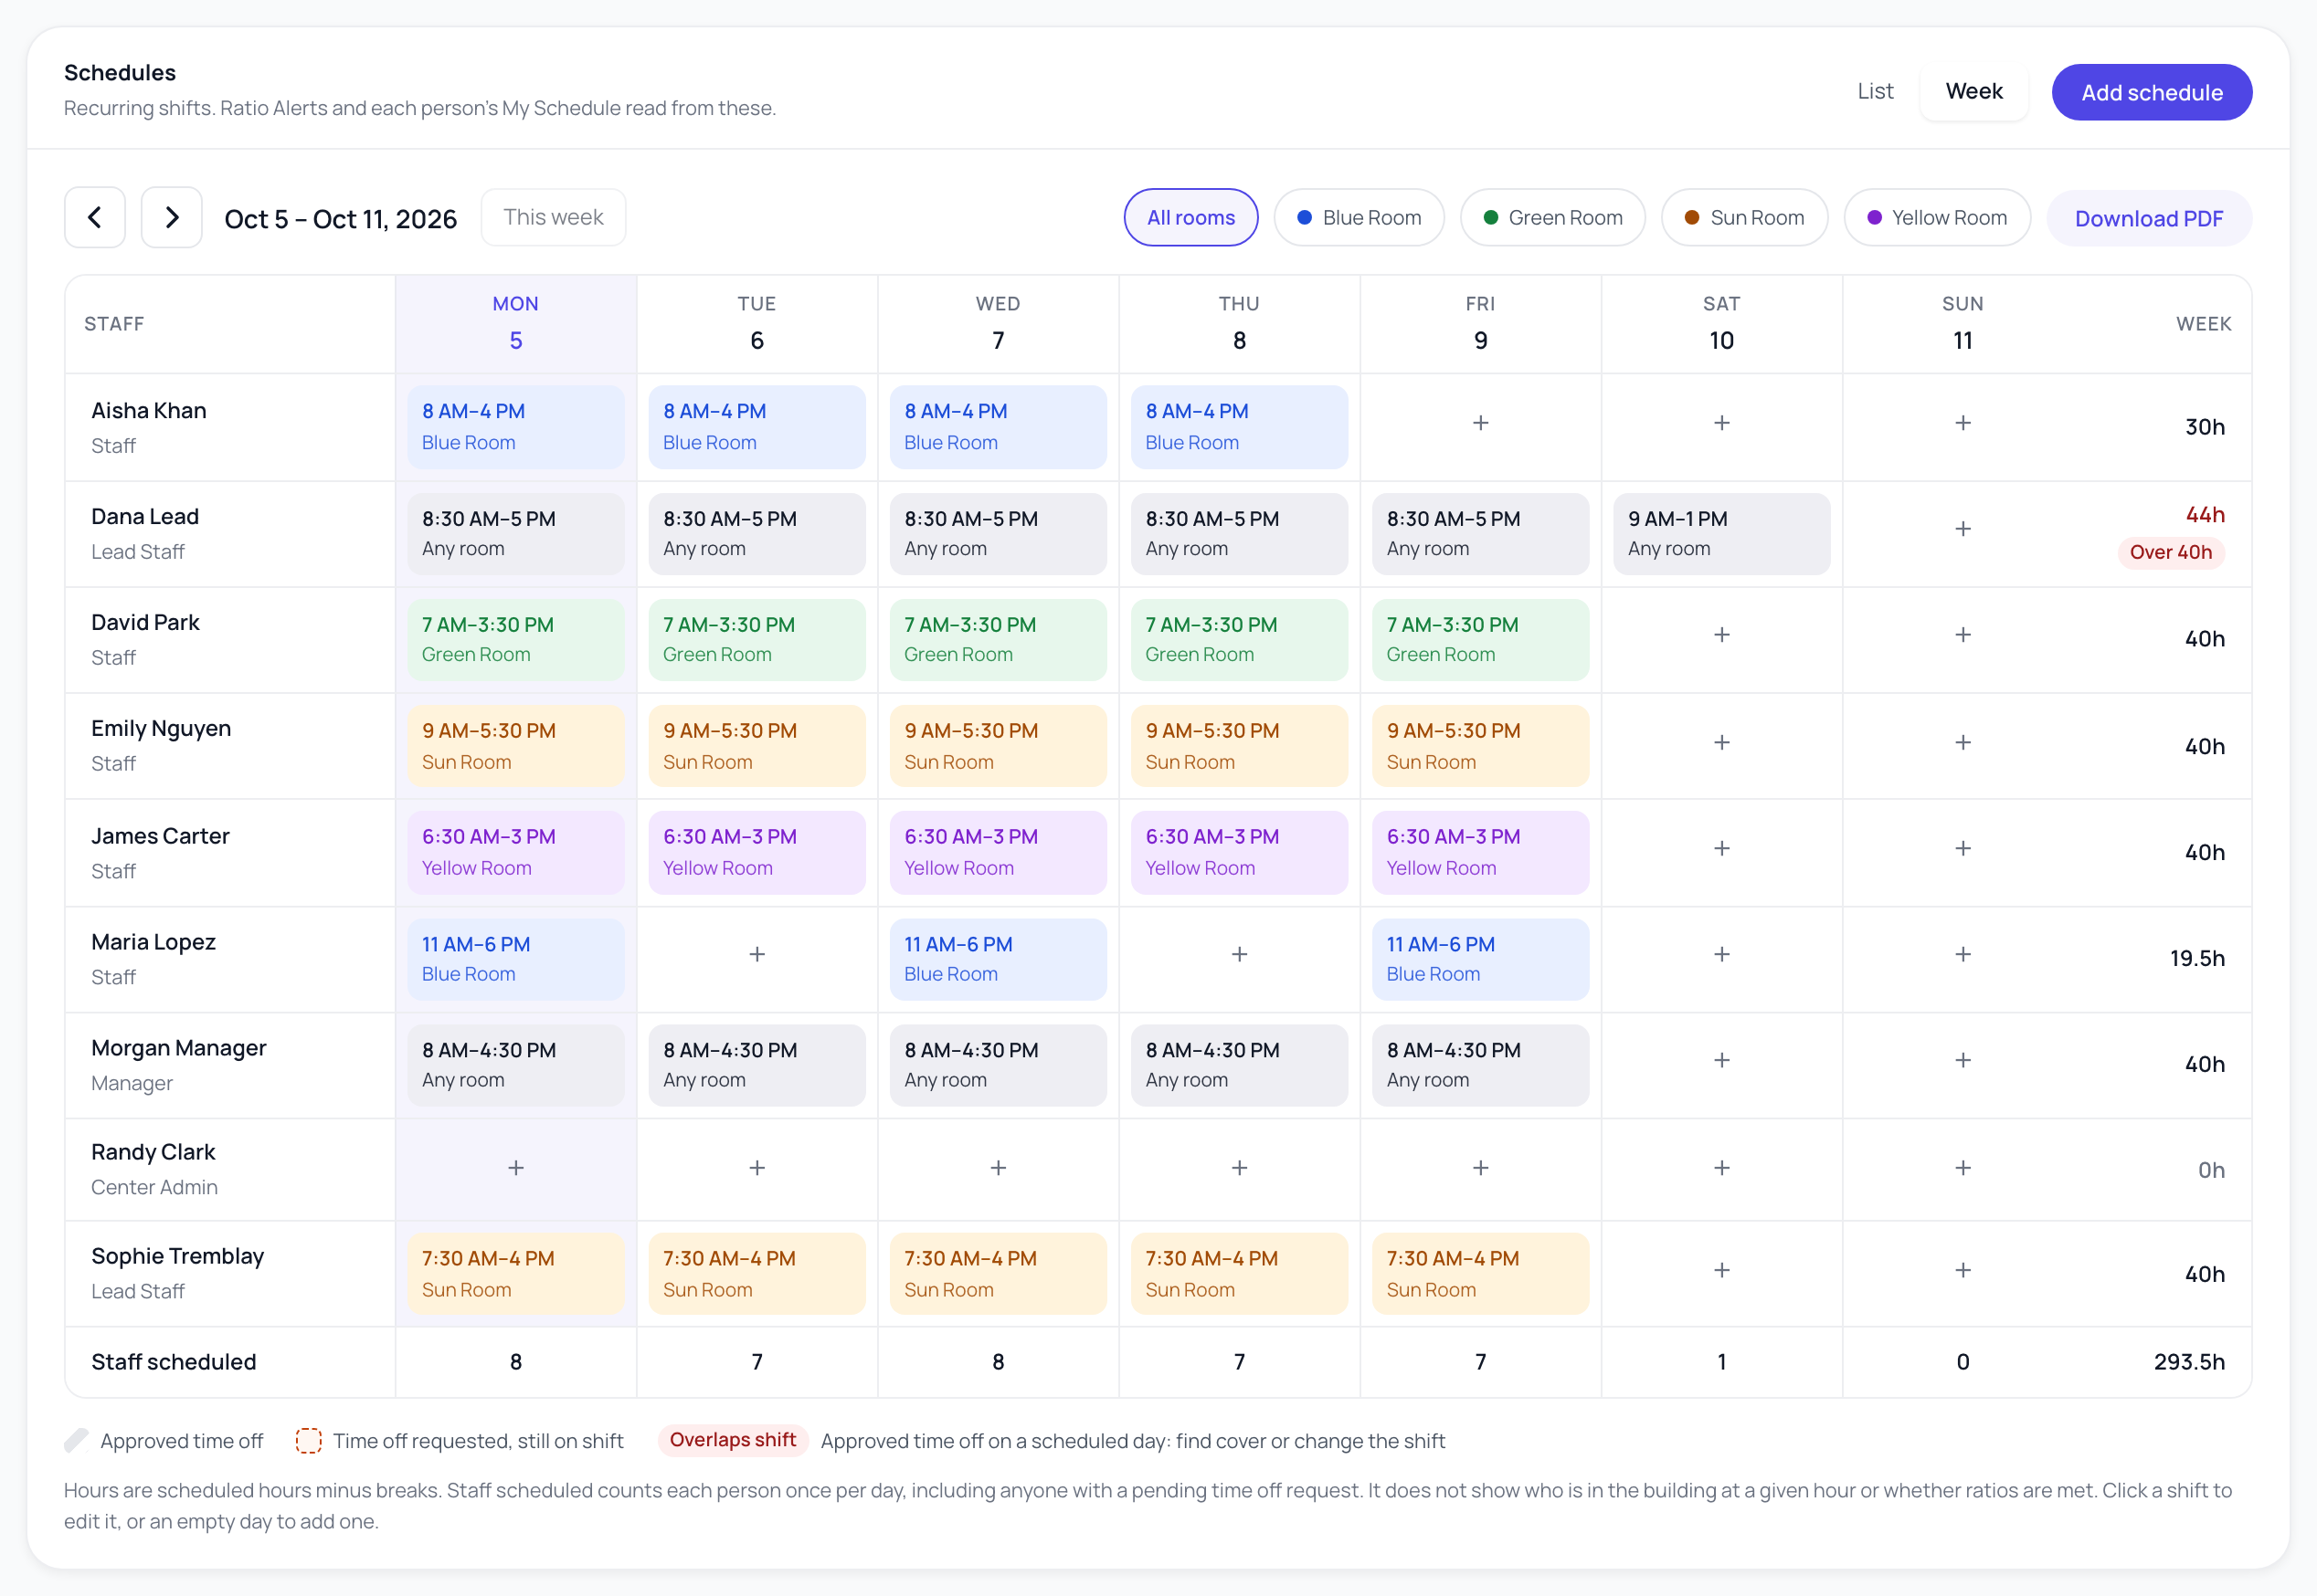The height and width of the screenshot is (1596, 2317).
Task: Click Add schedule button
Action: click(x=2152, y=92)
